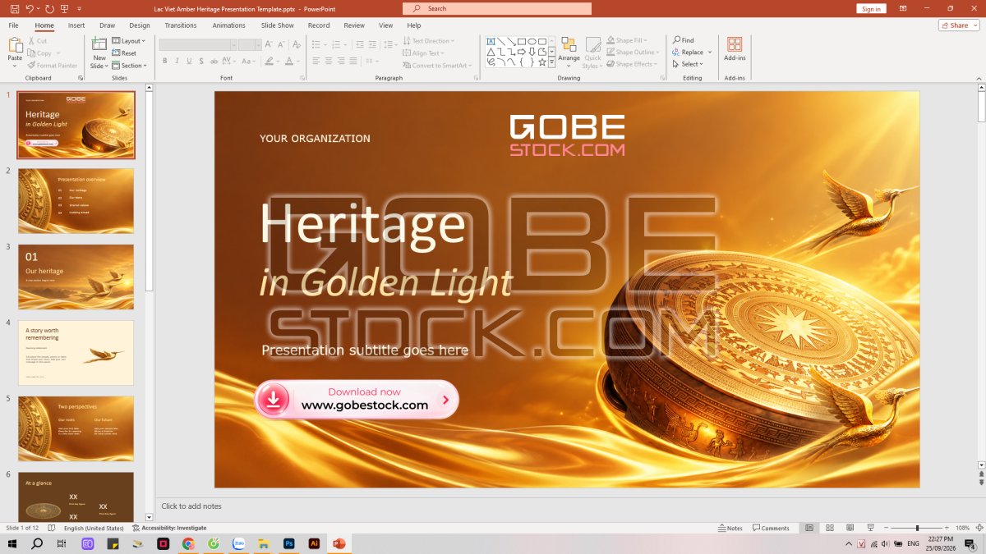Justify paragraph text
This screenshot has width=986, height=554.
353,61
